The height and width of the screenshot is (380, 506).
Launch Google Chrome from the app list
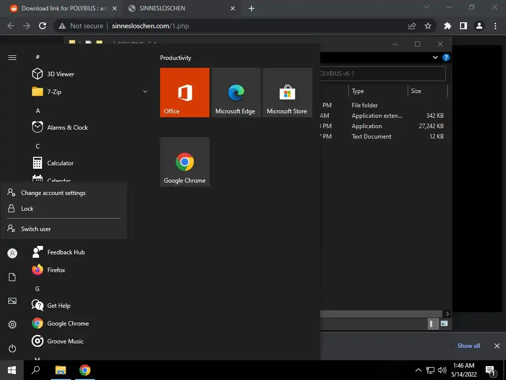[68, 323]
